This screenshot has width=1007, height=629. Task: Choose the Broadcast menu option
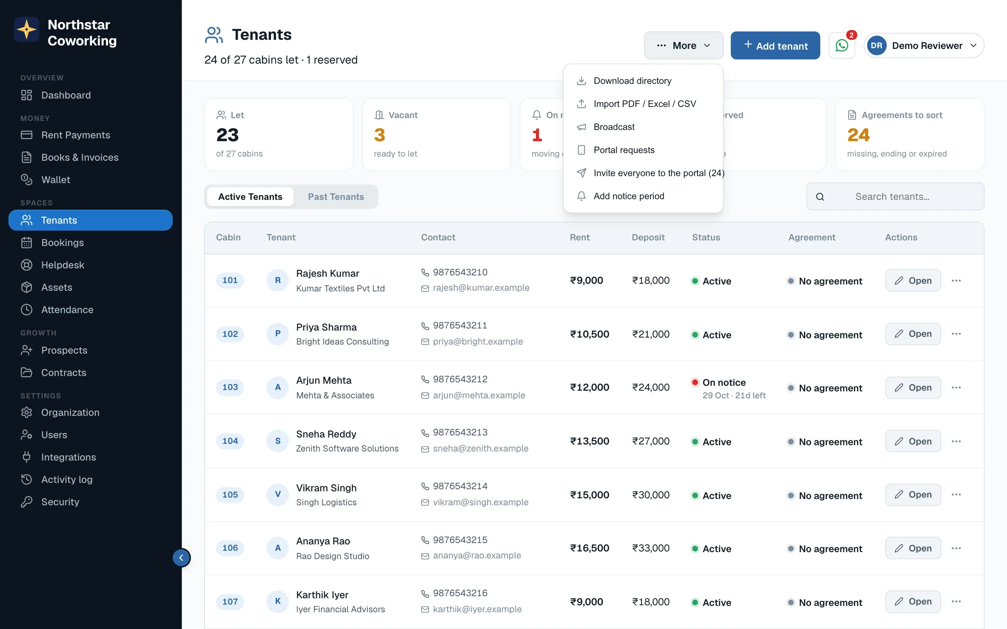pos(643,127)
